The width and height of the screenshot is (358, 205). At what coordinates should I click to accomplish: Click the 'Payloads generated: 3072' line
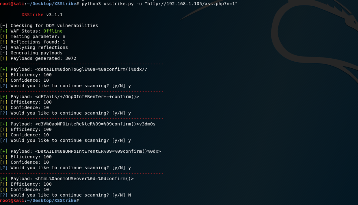[x=38, y=58]
